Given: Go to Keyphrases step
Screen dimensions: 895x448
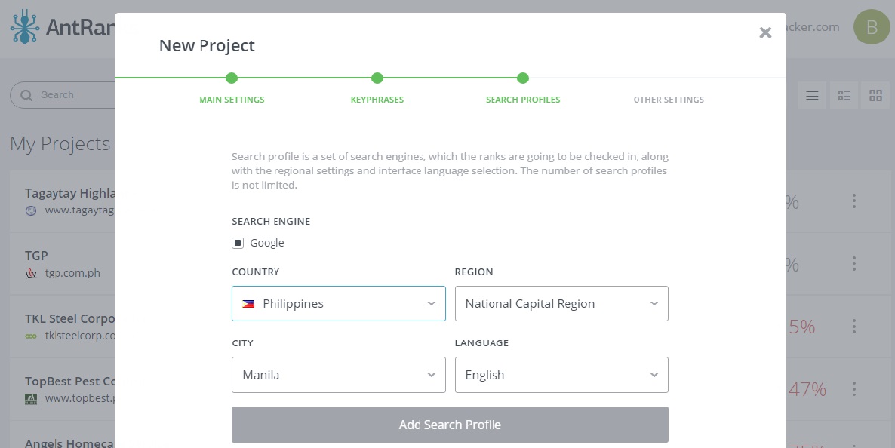Looking at the screenshot, I should click(x=377, y=99).
